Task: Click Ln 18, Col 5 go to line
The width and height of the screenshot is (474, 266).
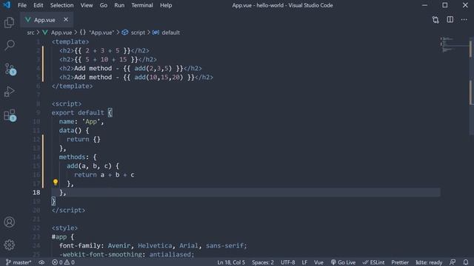Action: pos(231,262)
